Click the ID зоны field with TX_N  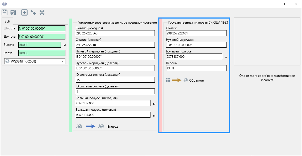point(196,68)
